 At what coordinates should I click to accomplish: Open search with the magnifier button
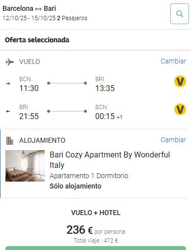tap(180, 14)
